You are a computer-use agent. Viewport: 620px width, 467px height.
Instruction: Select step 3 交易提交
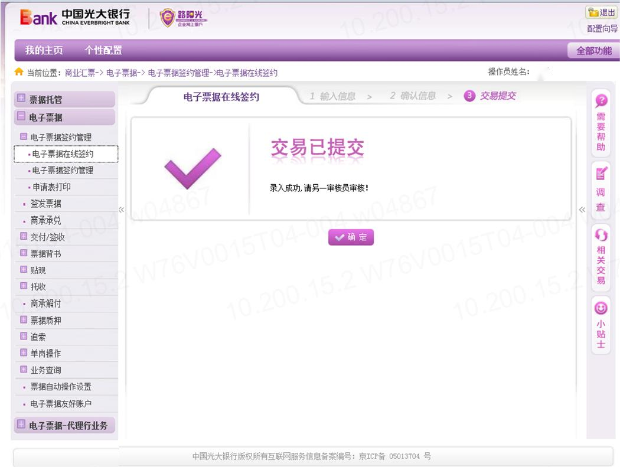[490, 96]
